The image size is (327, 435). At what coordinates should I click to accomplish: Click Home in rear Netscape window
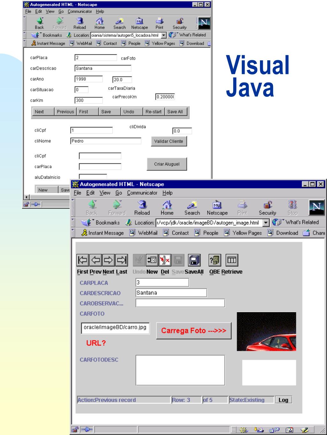point(100,23)
